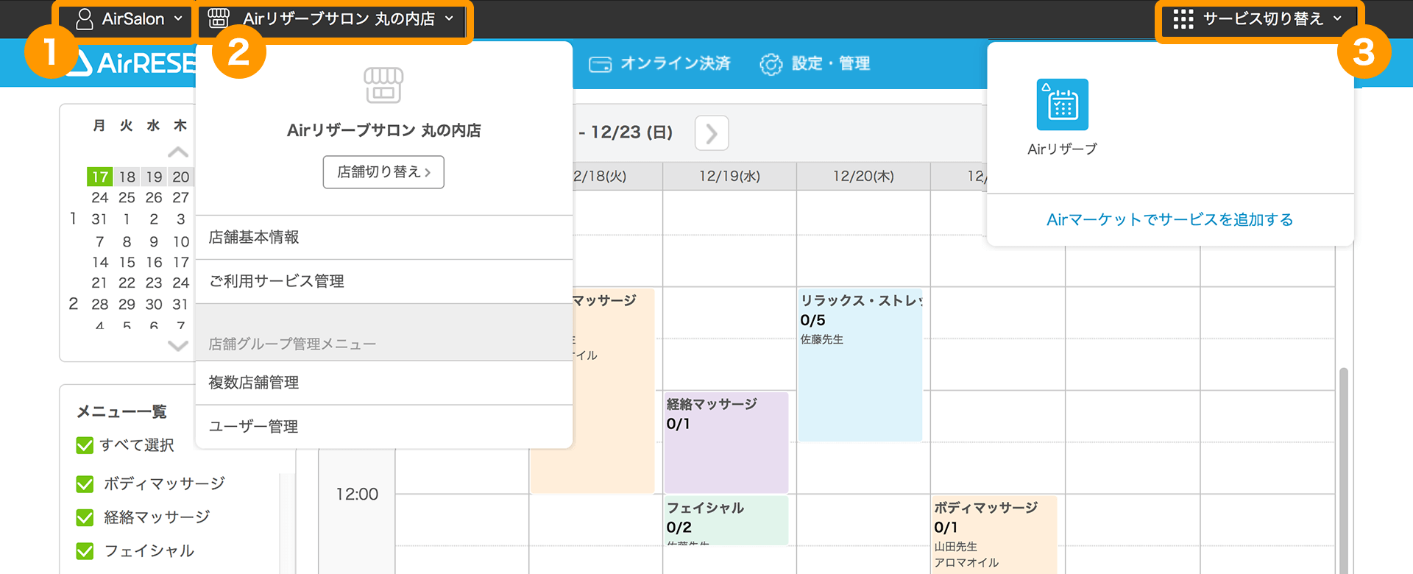1413x574 pixels.
Task: Open ご利用サービス管理 menu entry
Action: pos(384,281)
